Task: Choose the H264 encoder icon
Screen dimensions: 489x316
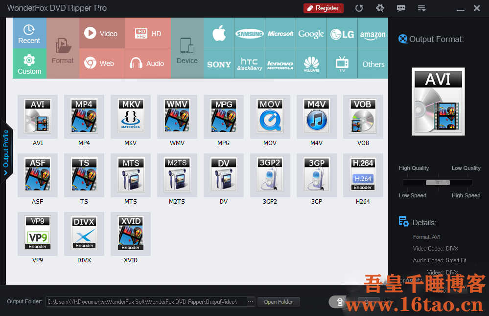Action: [x=363, y=174]
